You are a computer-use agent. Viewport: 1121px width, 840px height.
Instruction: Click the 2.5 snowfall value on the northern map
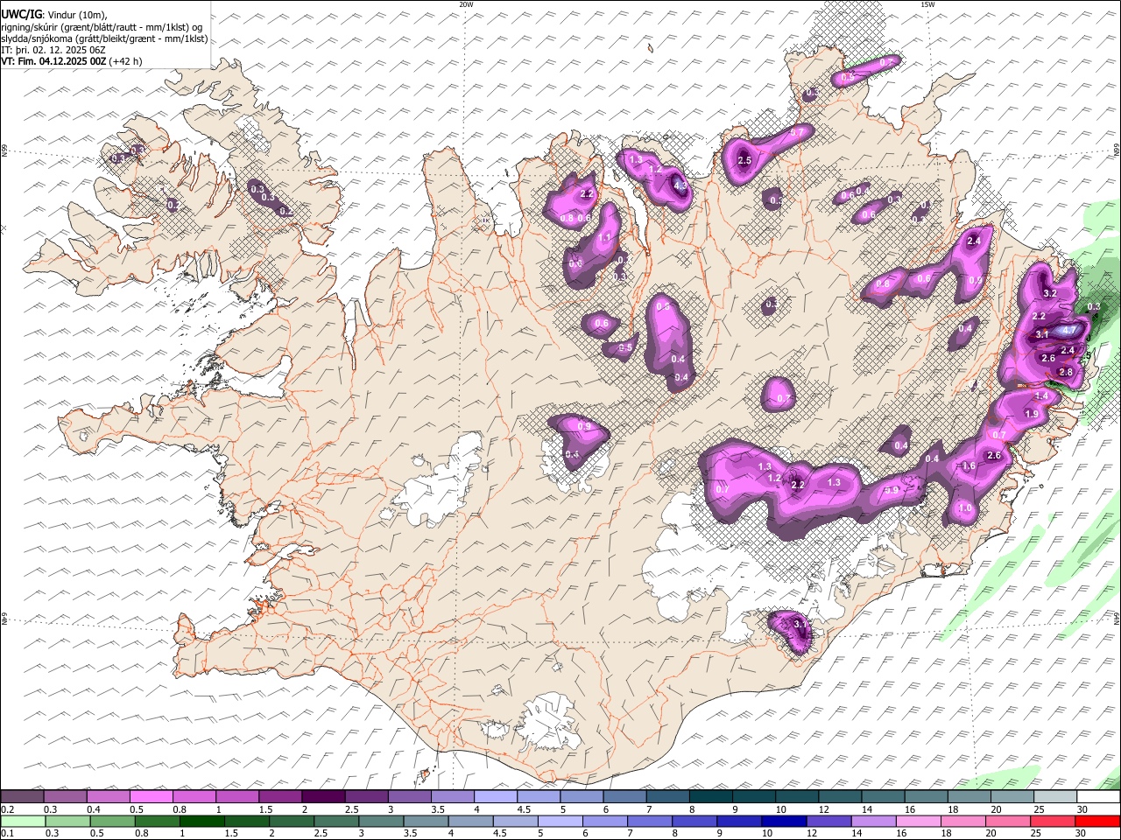[744, 161]
